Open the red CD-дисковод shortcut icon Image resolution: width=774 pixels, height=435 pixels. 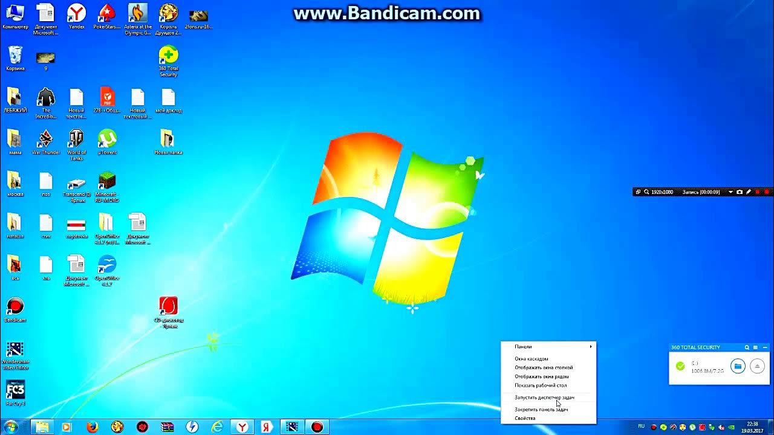point(168,313)
